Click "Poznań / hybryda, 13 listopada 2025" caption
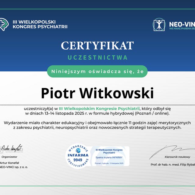This screenshot has height=195, width=195. click(109, 163)
